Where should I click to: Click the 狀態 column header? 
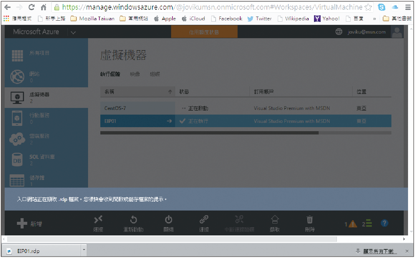click(212, 92)
